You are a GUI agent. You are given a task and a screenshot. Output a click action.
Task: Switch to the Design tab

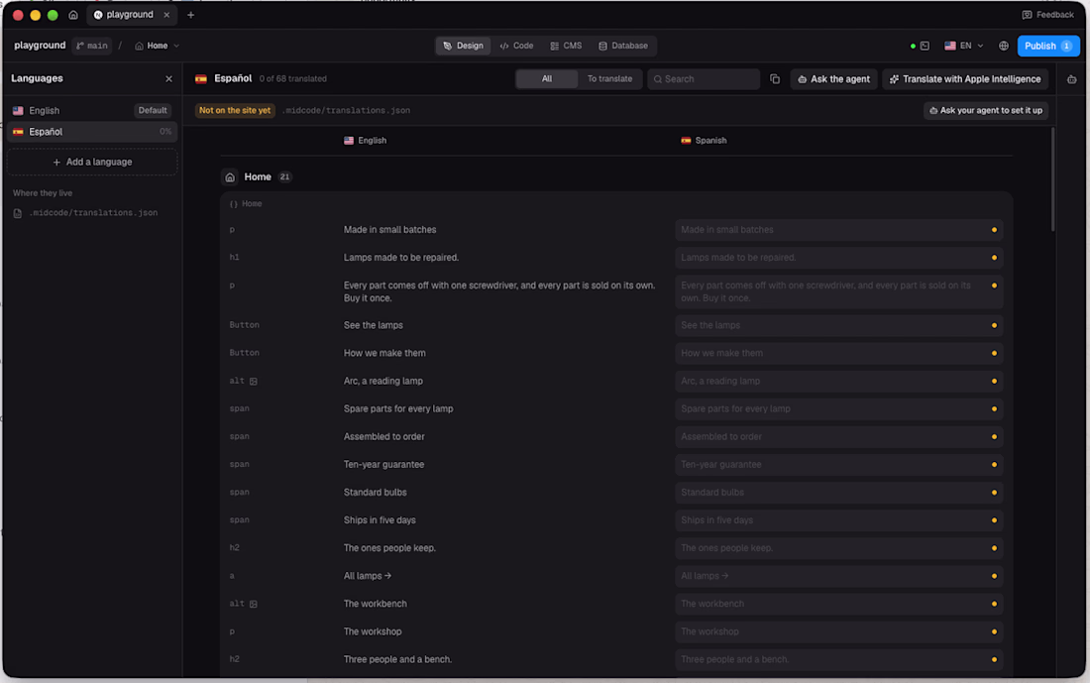pos(463,46)
